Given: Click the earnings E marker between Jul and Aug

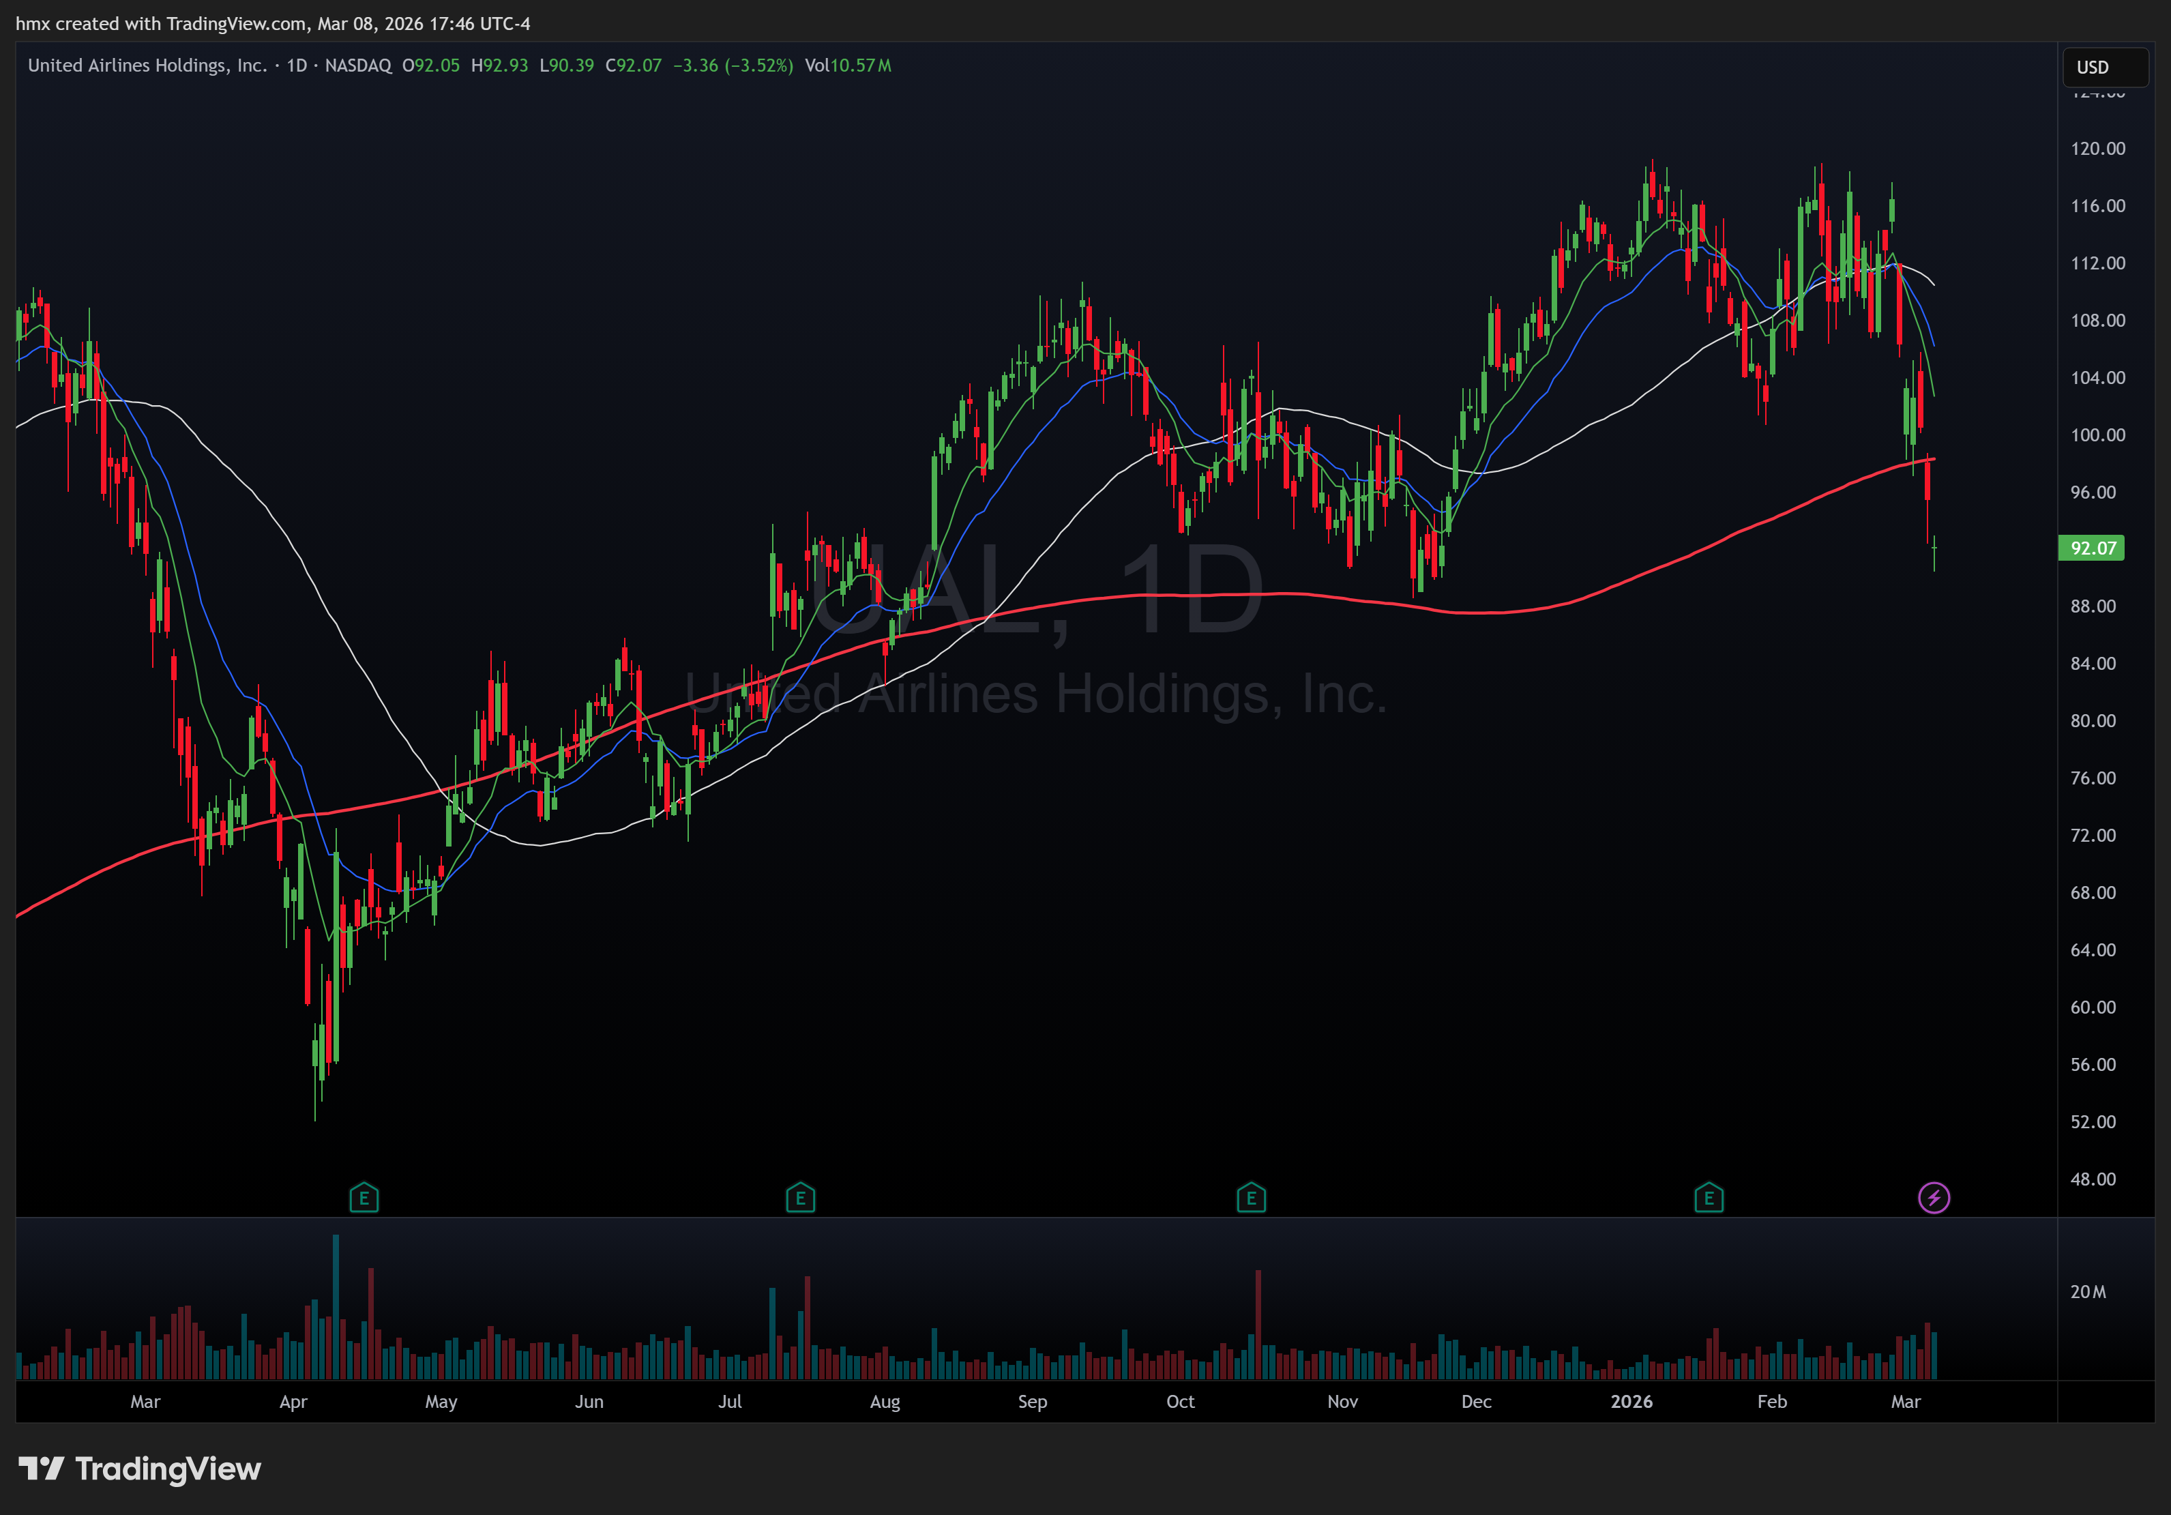Looking at the screenshot, I should tap(800, 1198).
